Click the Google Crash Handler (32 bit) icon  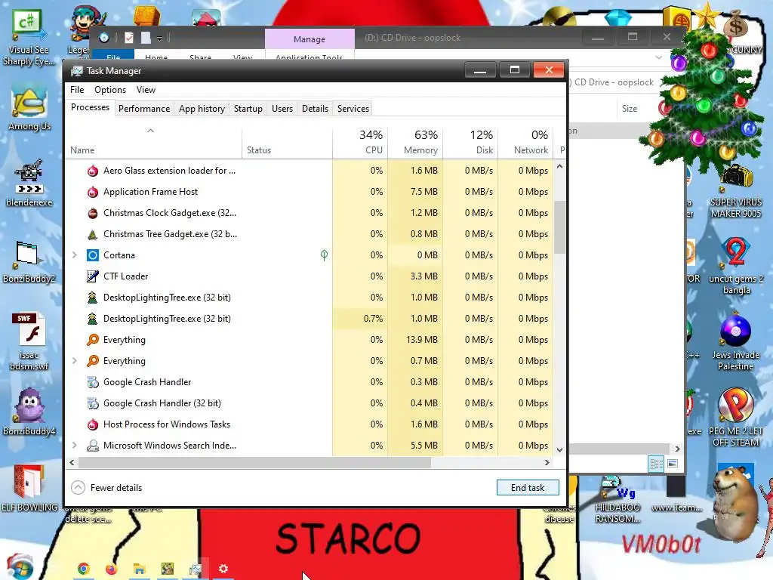pos(93,403)
